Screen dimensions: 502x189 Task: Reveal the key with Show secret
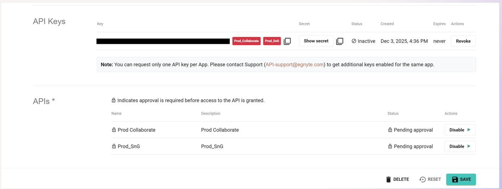(316, 41)
